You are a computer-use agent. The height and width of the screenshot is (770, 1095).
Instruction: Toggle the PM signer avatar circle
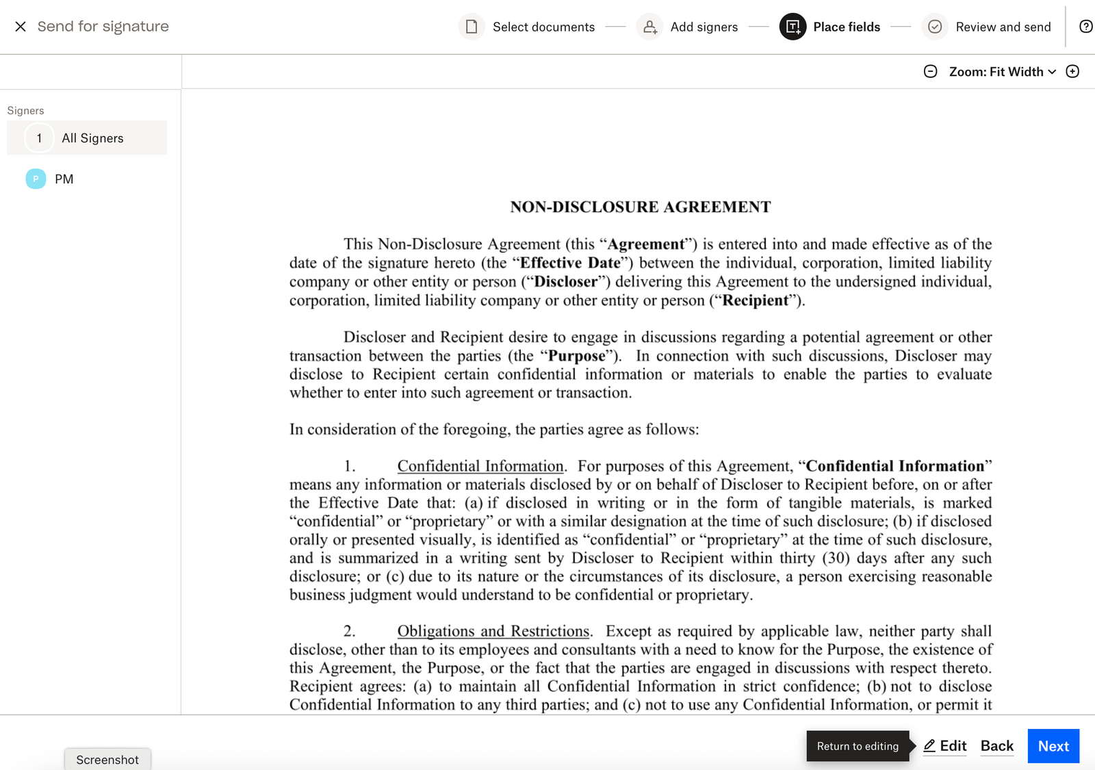[x=34, y=179]
